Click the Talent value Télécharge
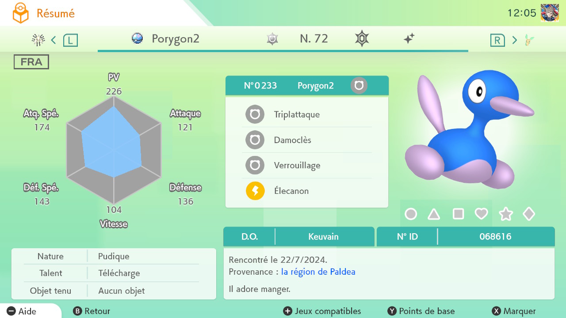This screenshot has height=318, width=566. (119, 273)
